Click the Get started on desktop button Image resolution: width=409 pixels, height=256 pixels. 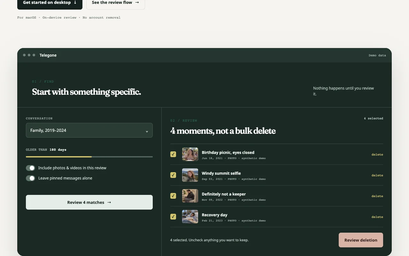pos(50,3)
